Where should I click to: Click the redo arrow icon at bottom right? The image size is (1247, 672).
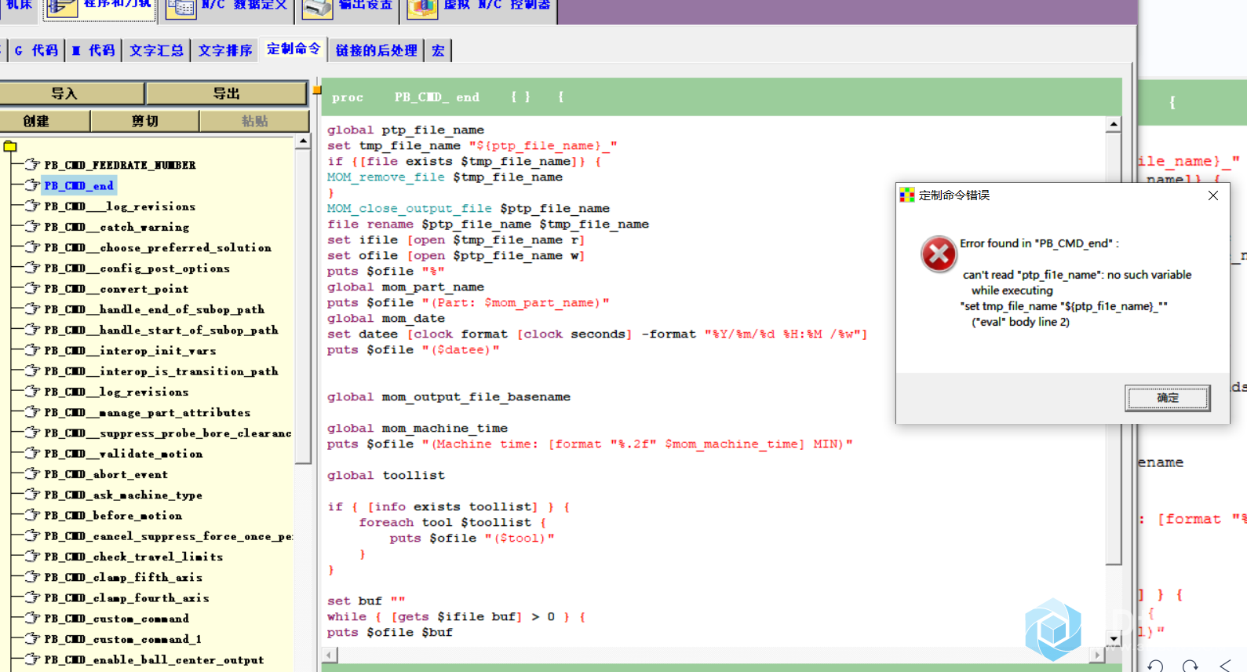tap(1190, 666)
